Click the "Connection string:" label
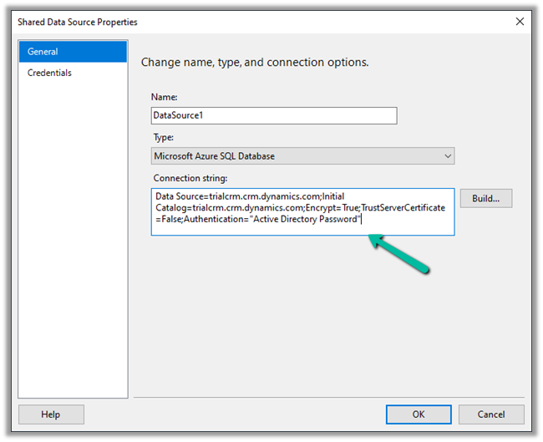The width and height of the screenshot is (543, 442). tap(190, 178)
